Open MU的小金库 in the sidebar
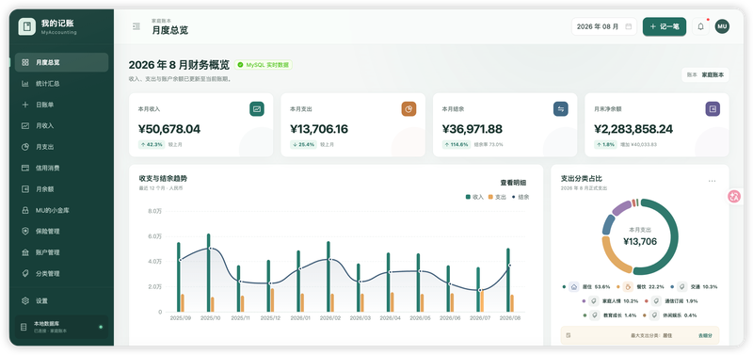 click(x=61, y=210)
